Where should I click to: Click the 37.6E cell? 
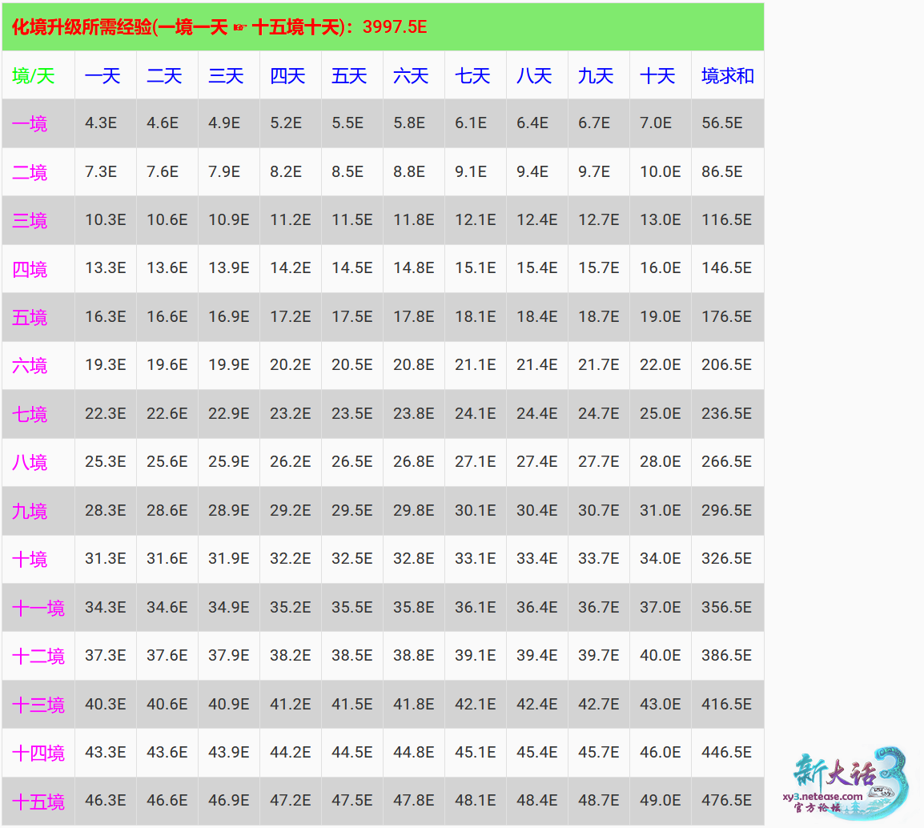click(x=167, y=656)
